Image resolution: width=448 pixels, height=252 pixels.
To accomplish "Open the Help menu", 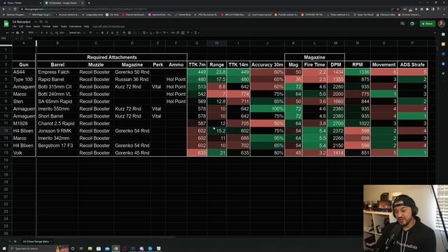I will (86, 27).
